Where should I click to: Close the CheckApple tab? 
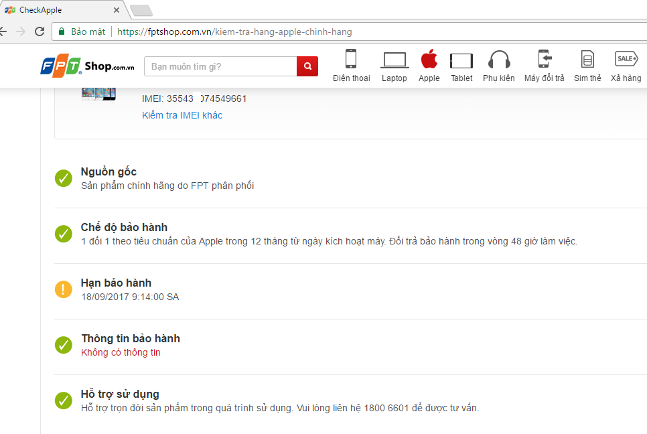click(x=117, y=10)
